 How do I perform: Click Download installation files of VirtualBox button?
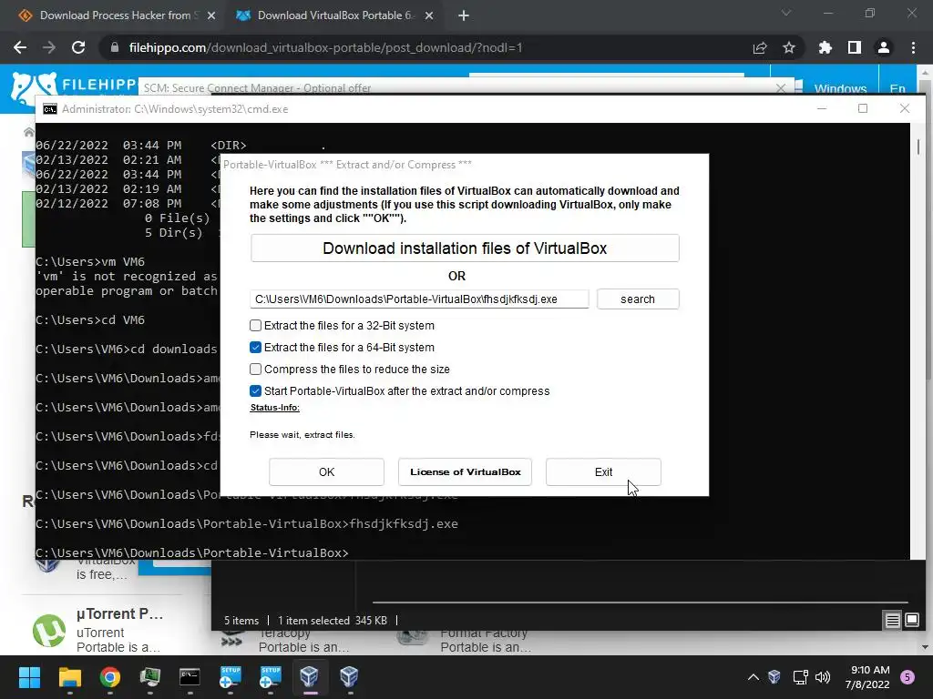click(464, 248)
